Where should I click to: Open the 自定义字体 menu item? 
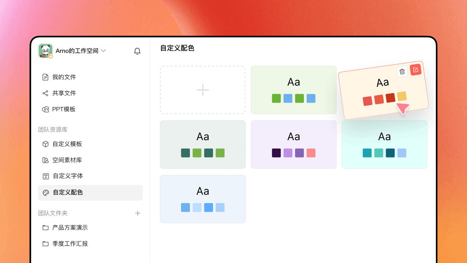click(x=68, y=176)
